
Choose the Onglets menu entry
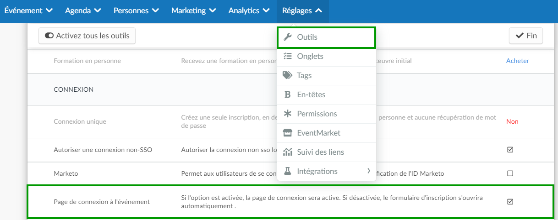point(327,56)
